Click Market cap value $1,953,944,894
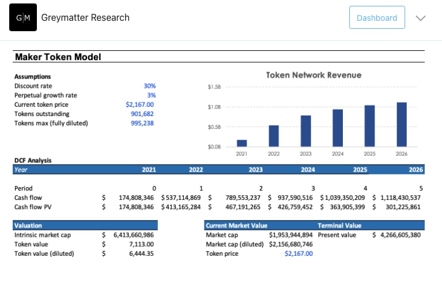 [290, 235]
